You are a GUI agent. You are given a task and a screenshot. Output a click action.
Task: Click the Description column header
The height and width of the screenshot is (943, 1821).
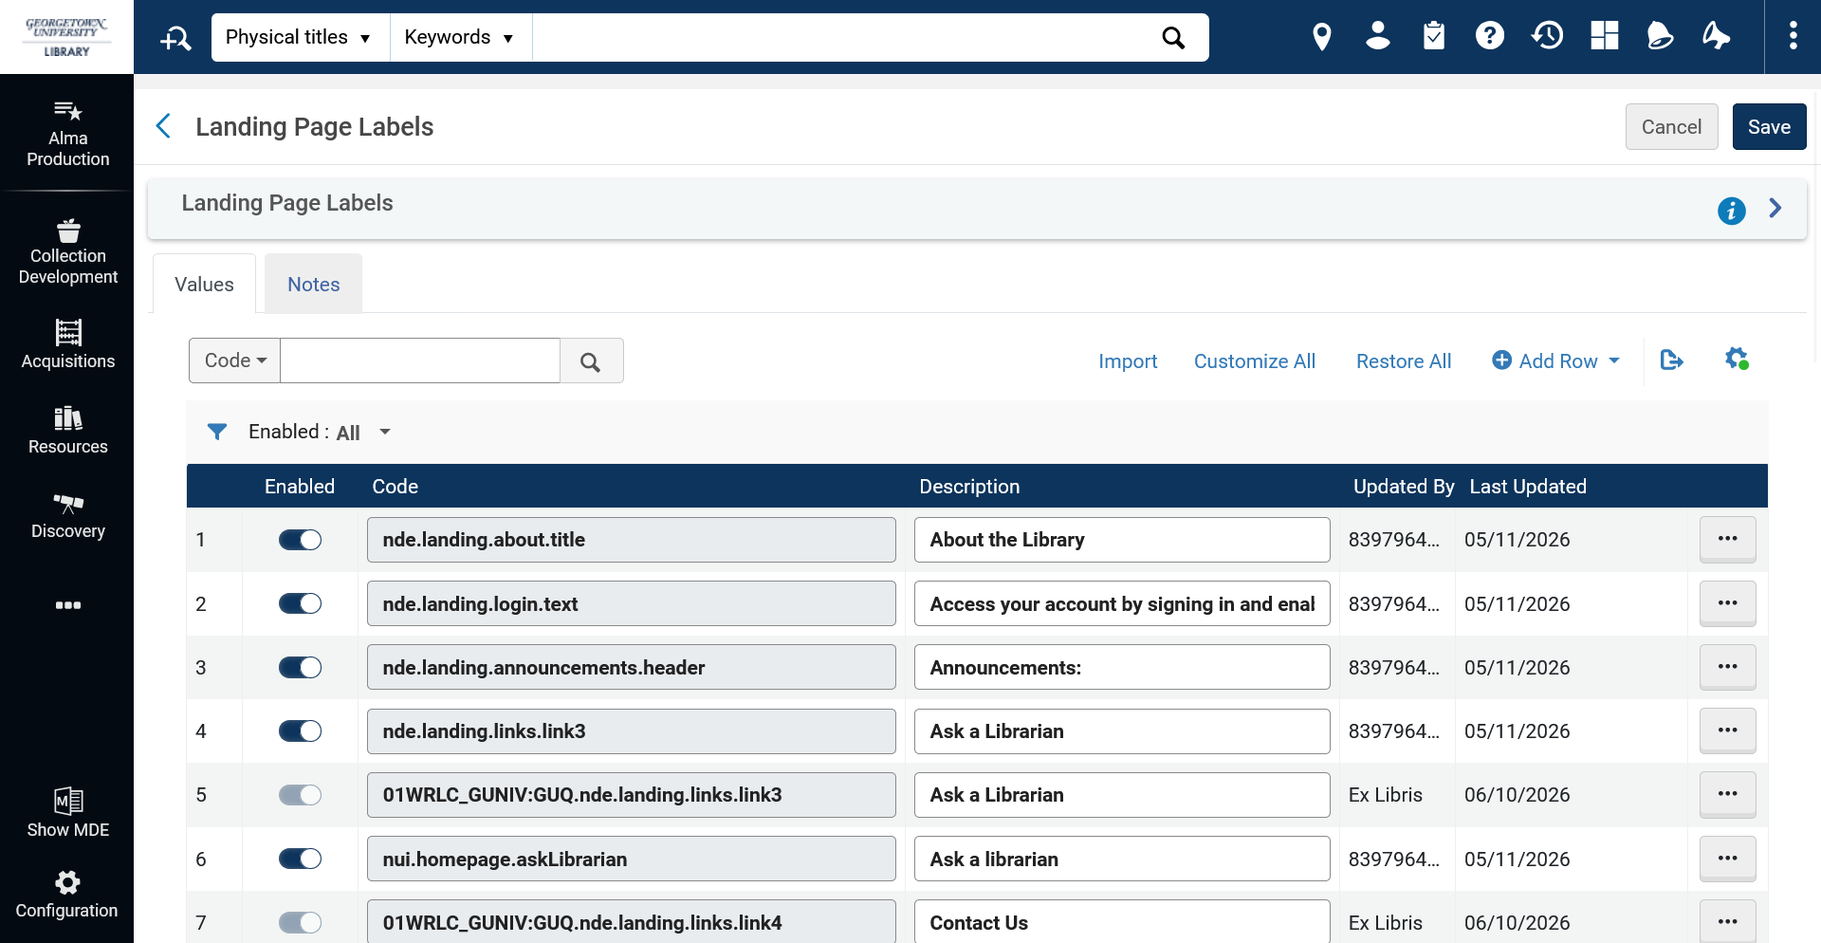(x=969, y=486)
